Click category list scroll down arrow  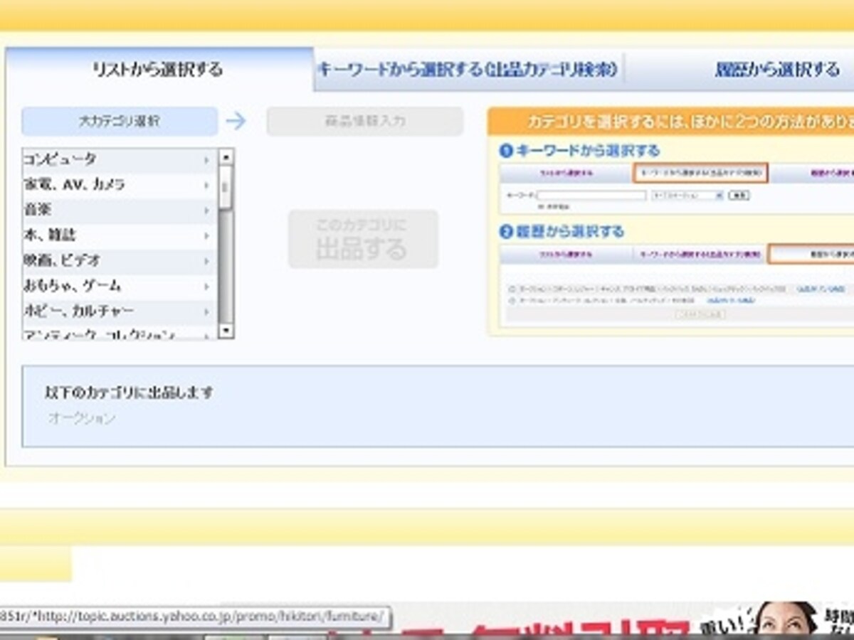(x=226, y=331)
